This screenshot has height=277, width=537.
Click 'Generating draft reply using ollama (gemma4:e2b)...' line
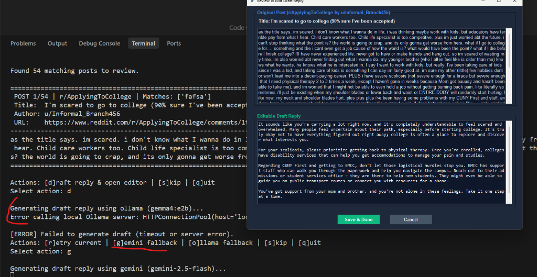(x=107, y=208)
